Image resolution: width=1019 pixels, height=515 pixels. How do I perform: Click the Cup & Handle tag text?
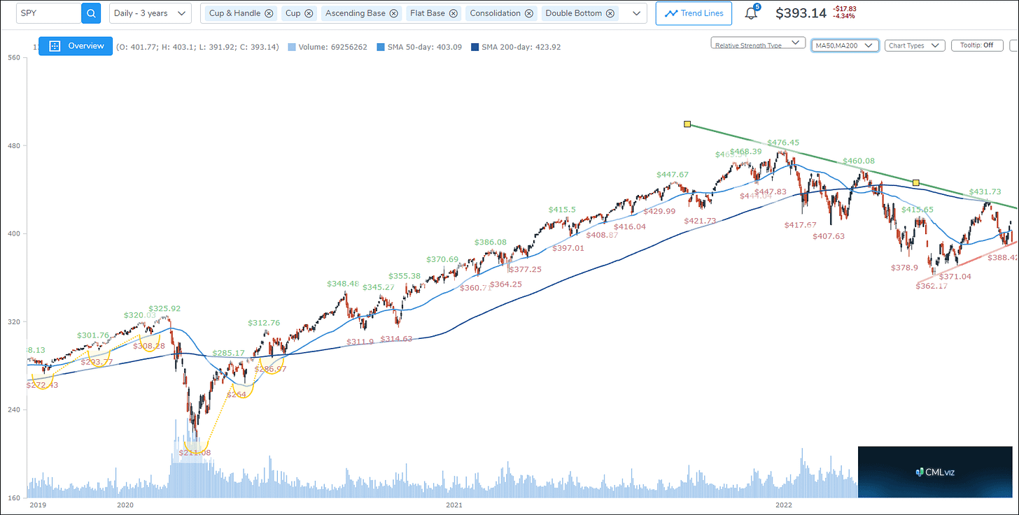pos(235,13)
